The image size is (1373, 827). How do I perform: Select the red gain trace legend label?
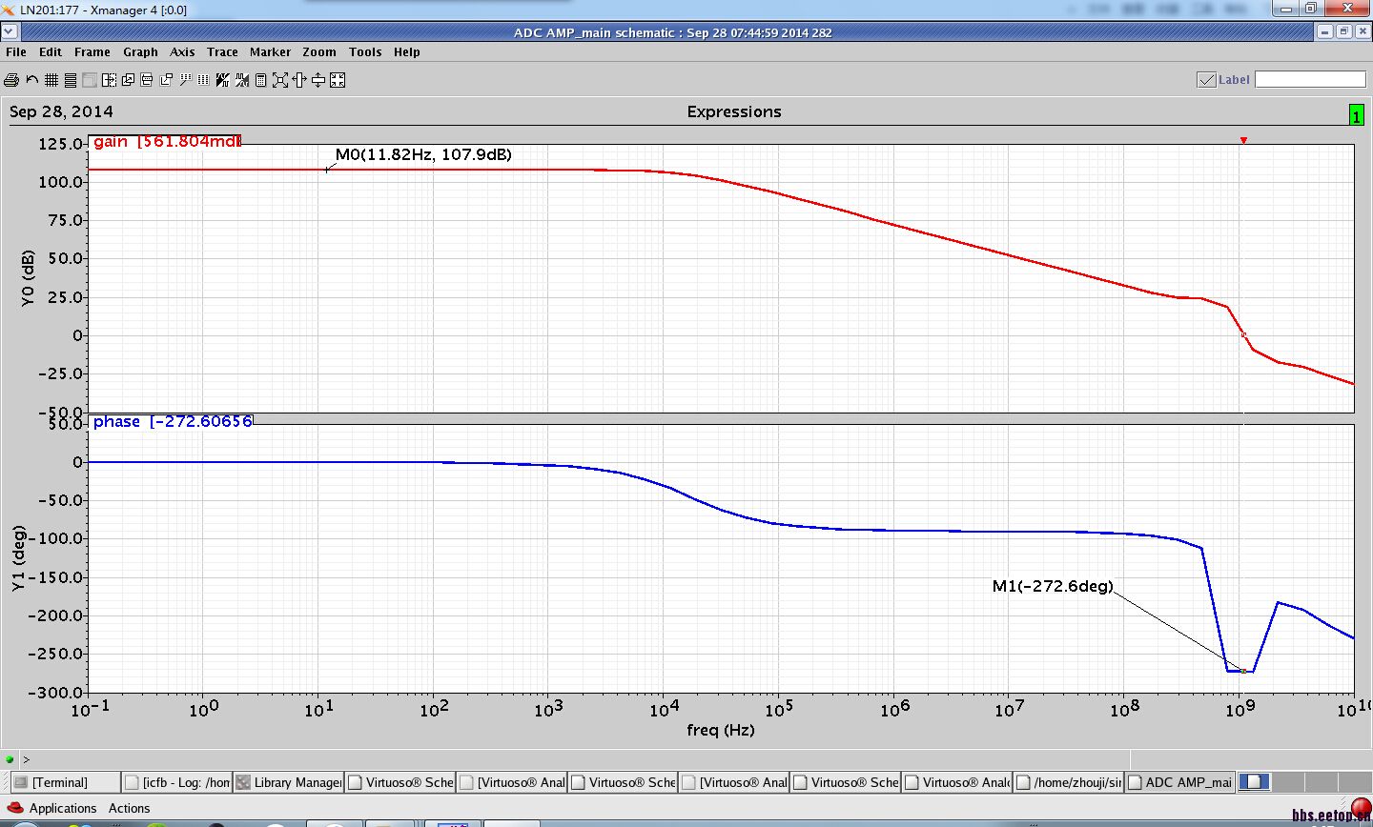pos(167,142)
